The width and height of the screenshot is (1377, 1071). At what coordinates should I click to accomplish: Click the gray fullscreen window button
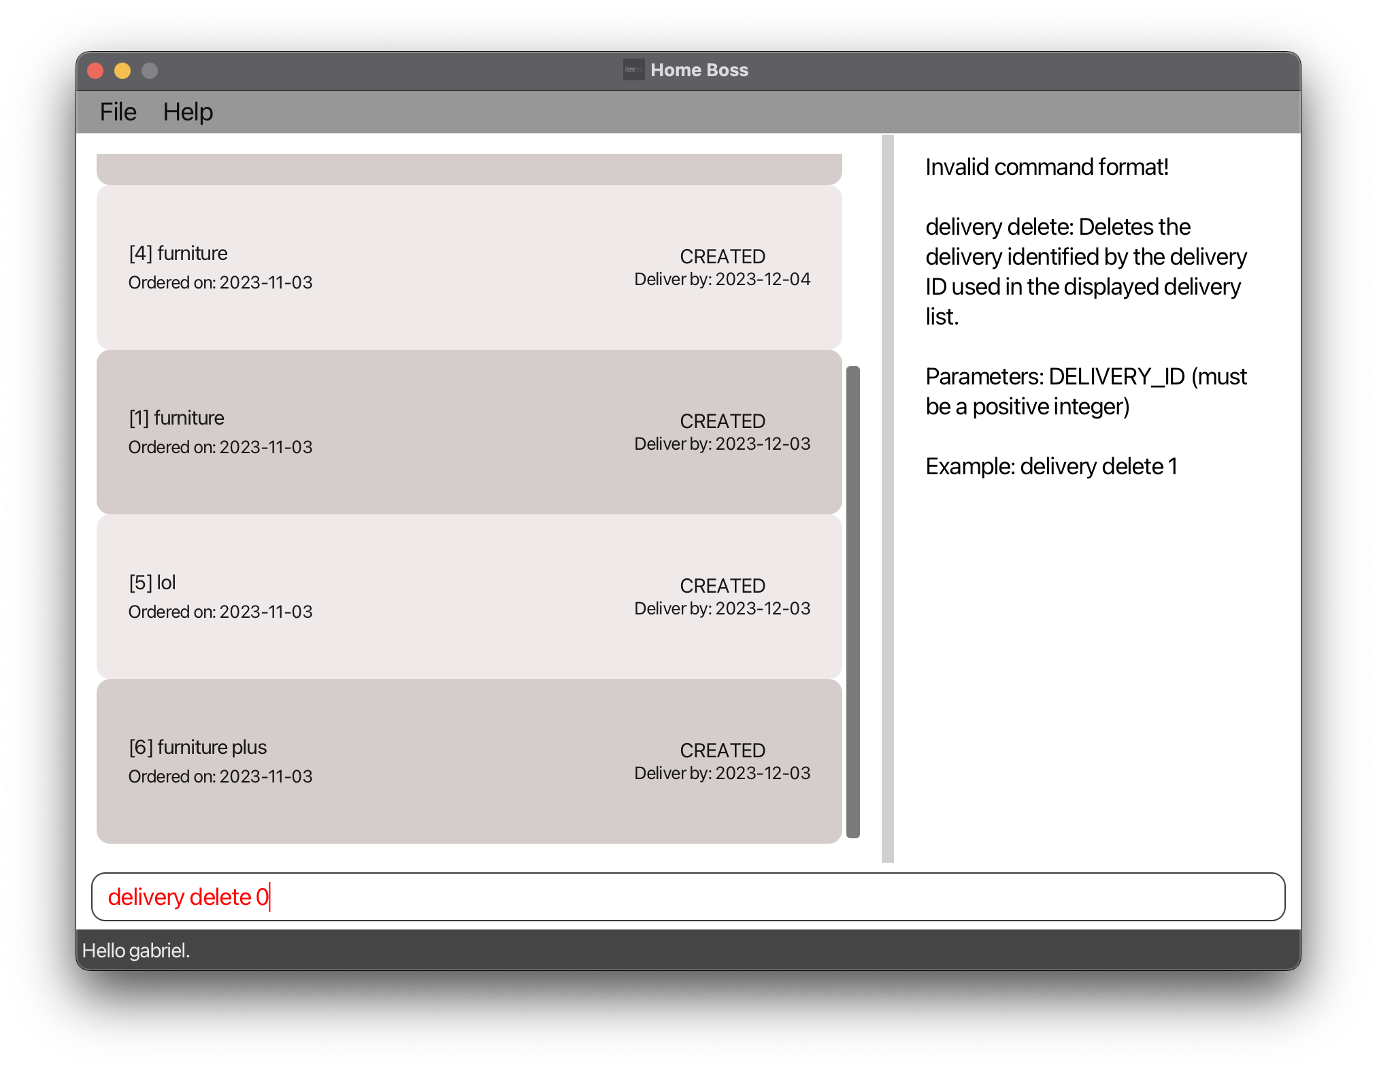(150, 71)
